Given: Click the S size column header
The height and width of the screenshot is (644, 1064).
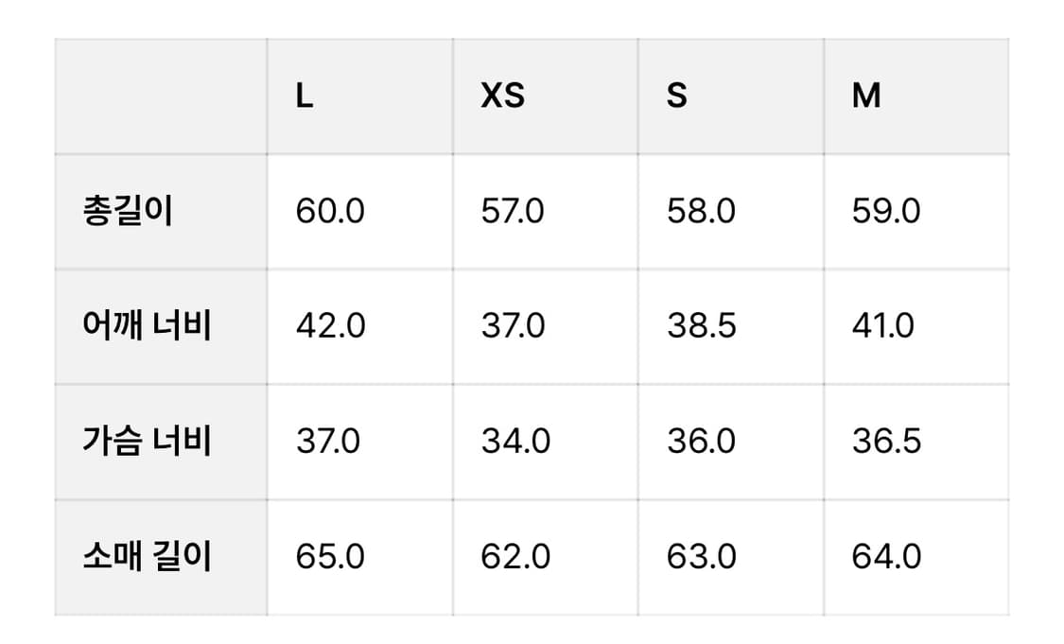Looking at the screenshot, I should pos(677,96).
